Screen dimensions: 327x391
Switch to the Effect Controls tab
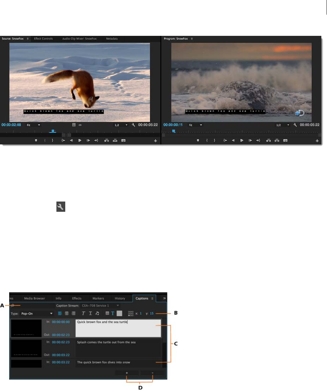coord(43,39)
